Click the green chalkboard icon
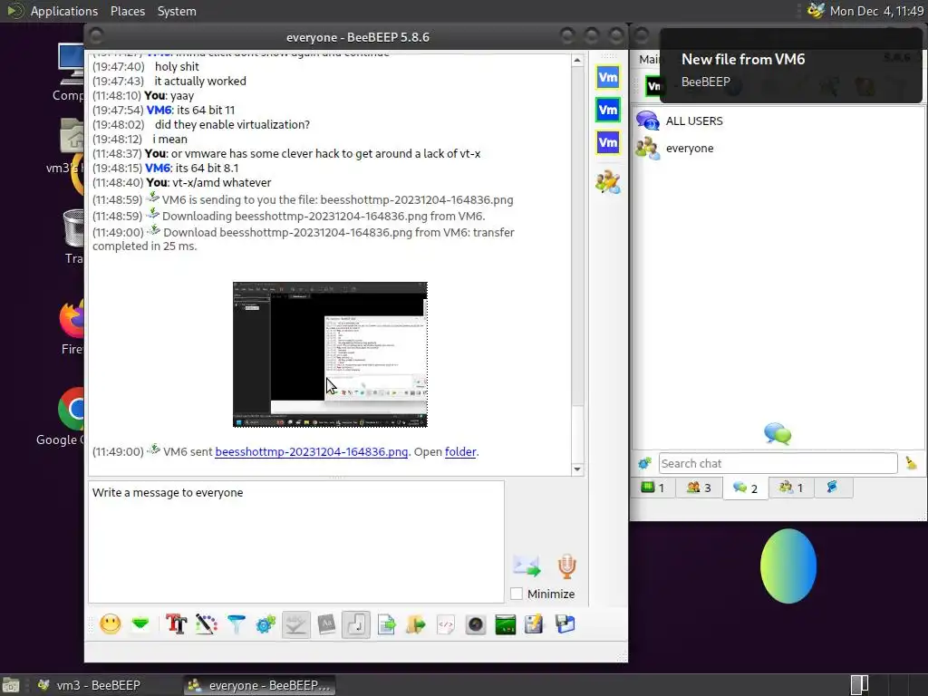Image resolution: width=928 pixels, height=696 pixels. coord(506,624)
